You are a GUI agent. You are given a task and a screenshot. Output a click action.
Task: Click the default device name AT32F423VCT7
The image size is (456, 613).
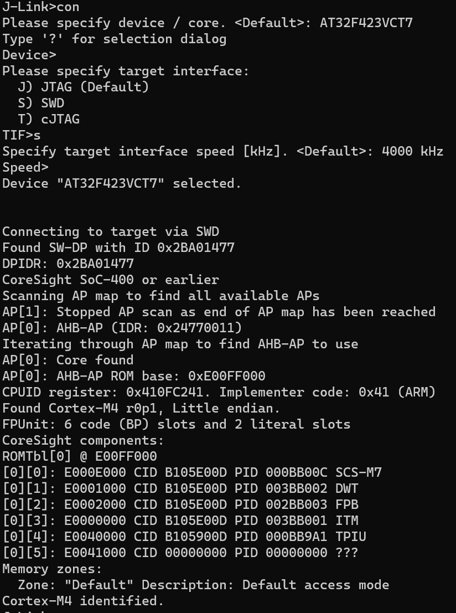coord(366,23)
